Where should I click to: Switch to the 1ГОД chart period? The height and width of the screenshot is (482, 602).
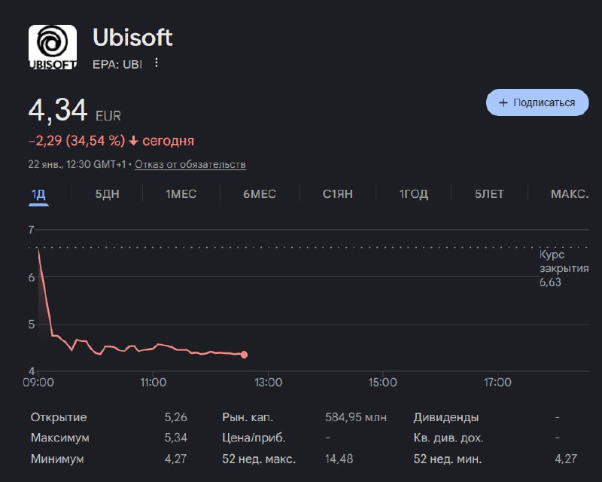point(415,194)
